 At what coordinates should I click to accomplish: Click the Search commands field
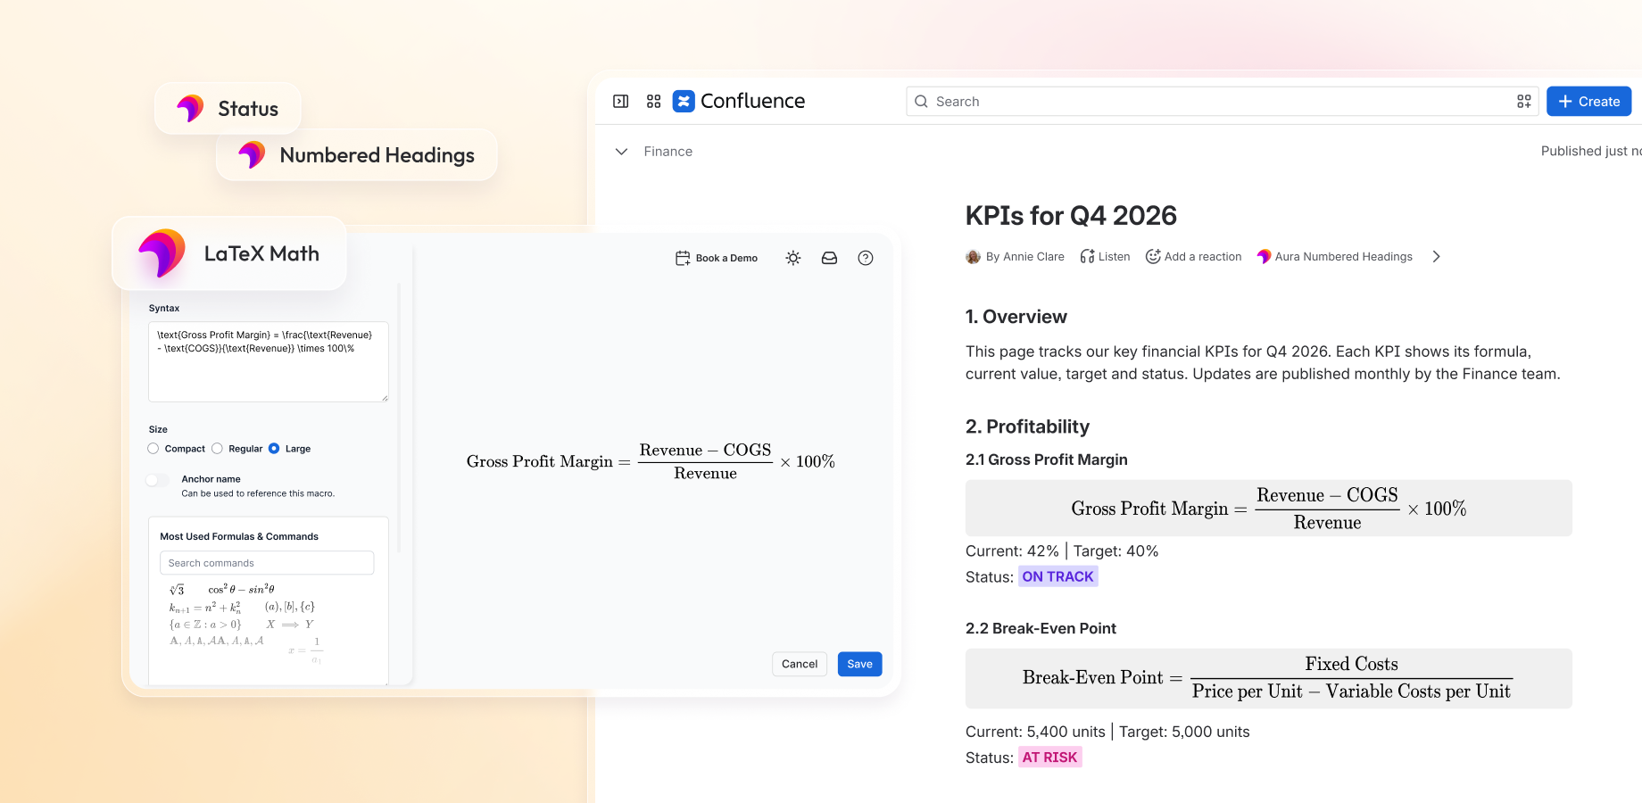pos(267,563)
